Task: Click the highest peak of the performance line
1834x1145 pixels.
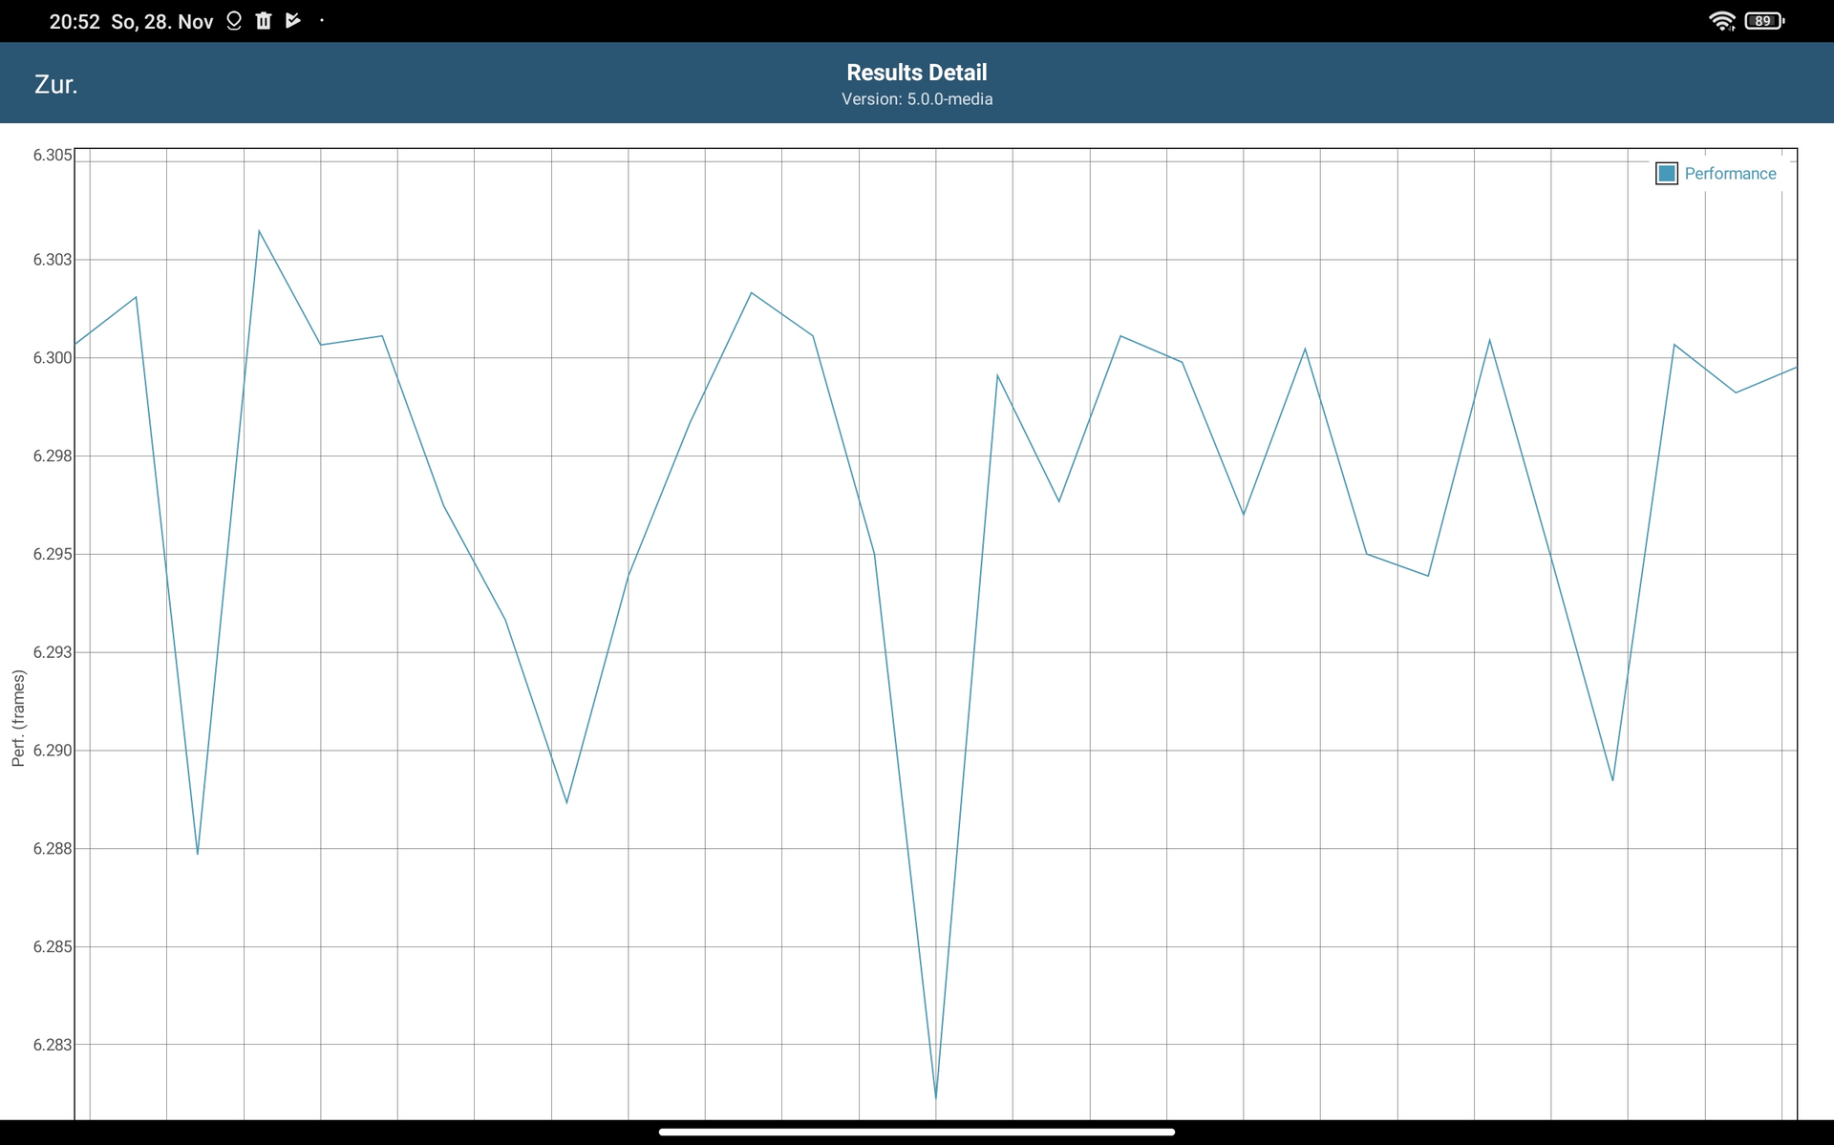Action: tap(259, 231)
